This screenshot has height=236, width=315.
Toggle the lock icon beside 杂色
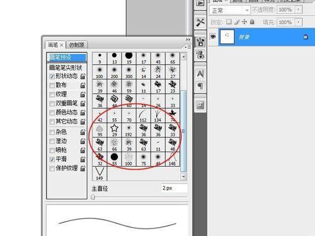click(83, 132)
